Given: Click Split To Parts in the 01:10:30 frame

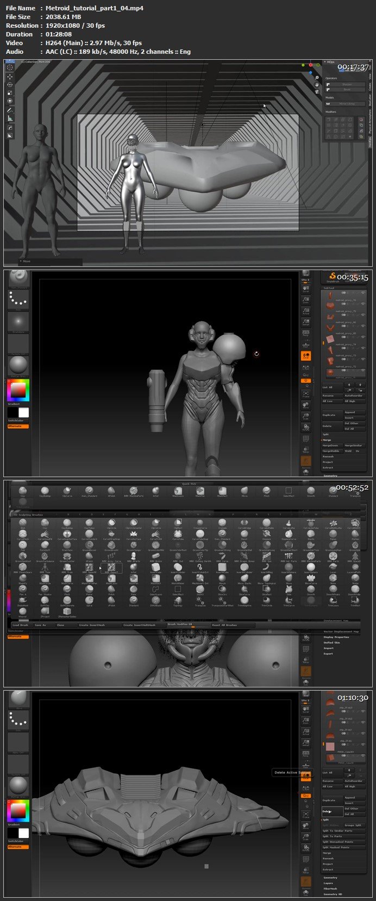Looking at the screenshot, I should pyautogui.click(x=343, y=836).
